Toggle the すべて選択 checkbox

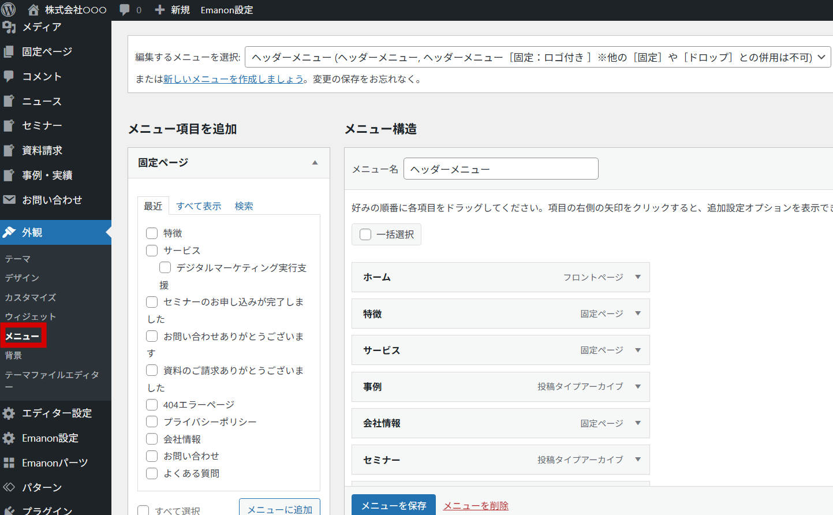[x=143, y=510]
